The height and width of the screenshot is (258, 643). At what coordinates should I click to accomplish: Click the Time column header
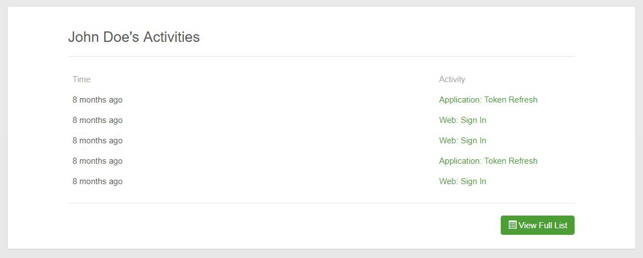coord(81,79)
